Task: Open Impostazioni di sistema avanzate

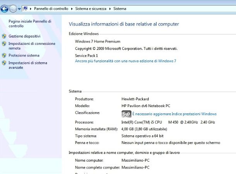Action: tap(28, 65)
